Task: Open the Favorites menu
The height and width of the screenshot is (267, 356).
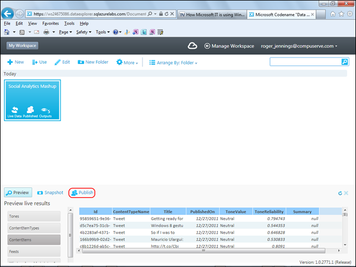Action: coord(50,23)
